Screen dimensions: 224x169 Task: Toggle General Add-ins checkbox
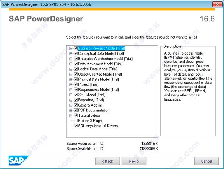(76, 105)
